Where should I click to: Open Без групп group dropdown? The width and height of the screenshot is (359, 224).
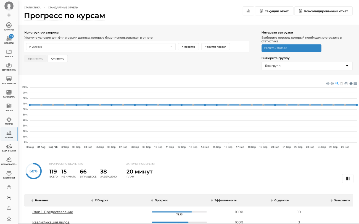click(x=307, y=66)
